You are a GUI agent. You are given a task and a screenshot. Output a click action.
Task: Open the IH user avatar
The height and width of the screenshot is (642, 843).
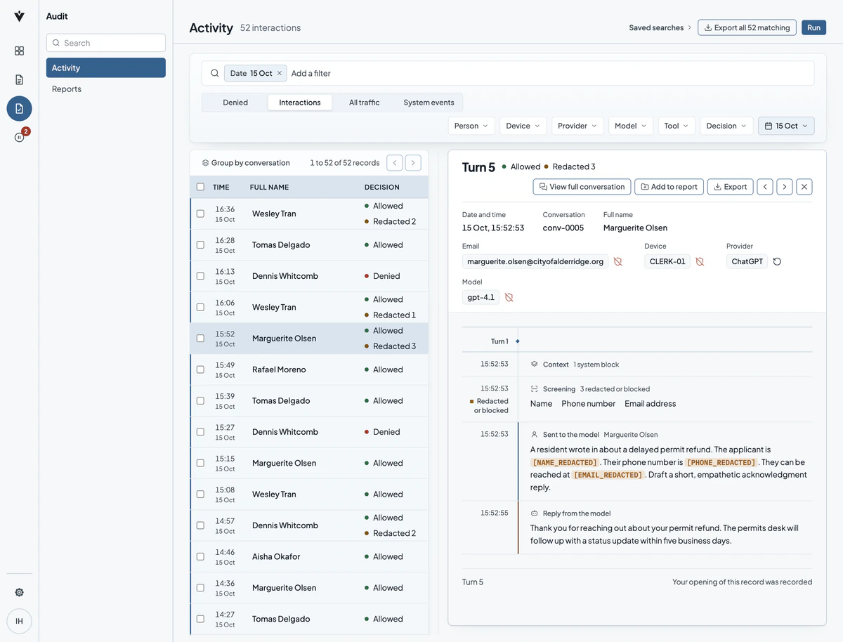click(19, 621)
